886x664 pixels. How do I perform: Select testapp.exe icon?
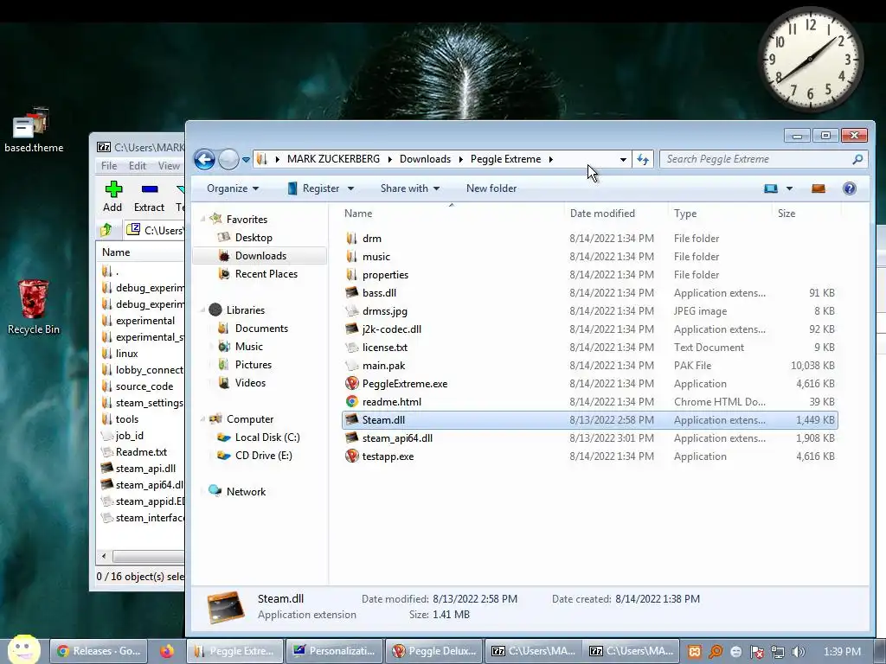point(351,456)
